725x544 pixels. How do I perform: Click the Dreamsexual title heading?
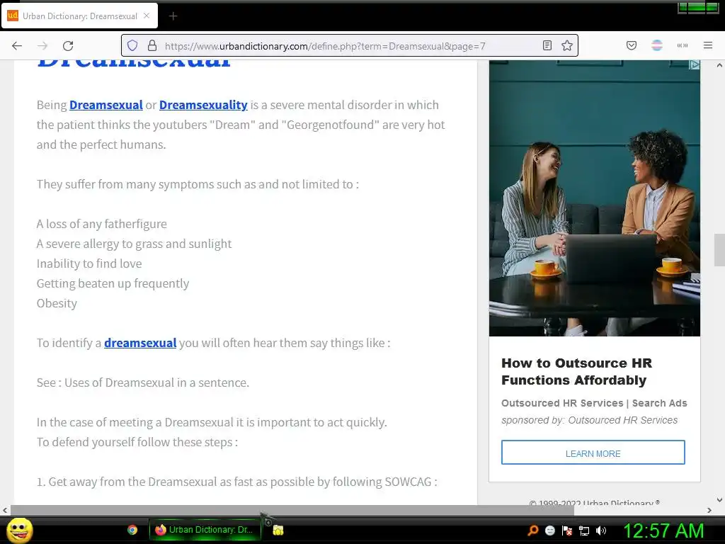(134, 64)
